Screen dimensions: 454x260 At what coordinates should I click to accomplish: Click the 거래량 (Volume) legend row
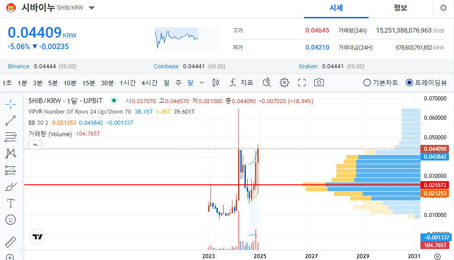point(64,134)
